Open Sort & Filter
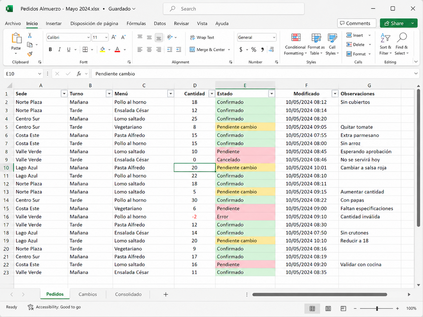 [385, 44]
